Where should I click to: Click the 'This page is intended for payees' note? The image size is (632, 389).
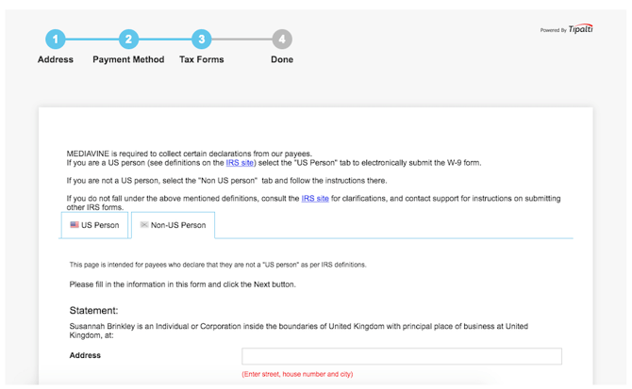[x=218, y=265]
